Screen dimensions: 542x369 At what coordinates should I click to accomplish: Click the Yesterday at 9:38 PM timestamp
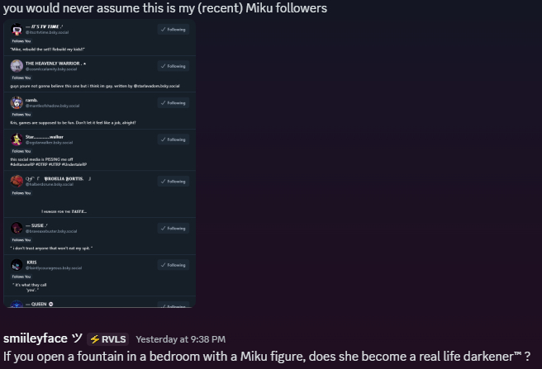click(x=180, y=339)
